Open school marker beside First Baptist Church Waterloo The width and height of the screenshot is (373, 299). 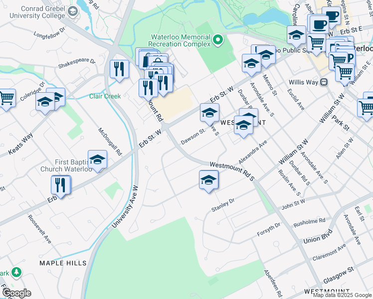[x=98, y=160]
